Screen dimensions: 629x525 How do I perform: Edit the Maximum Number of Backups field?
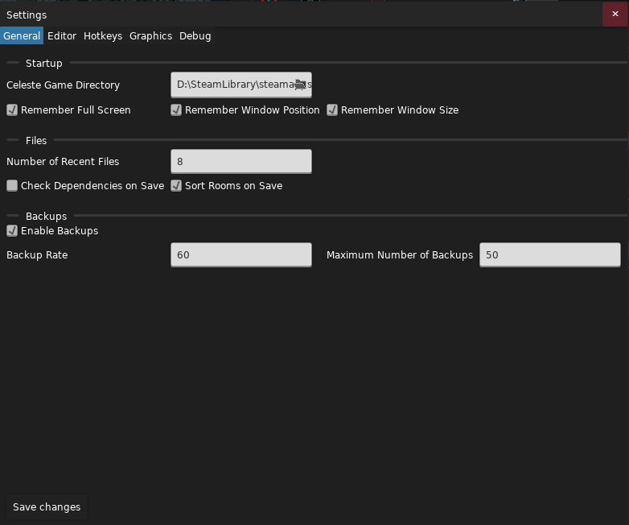(x=549, y=255)
